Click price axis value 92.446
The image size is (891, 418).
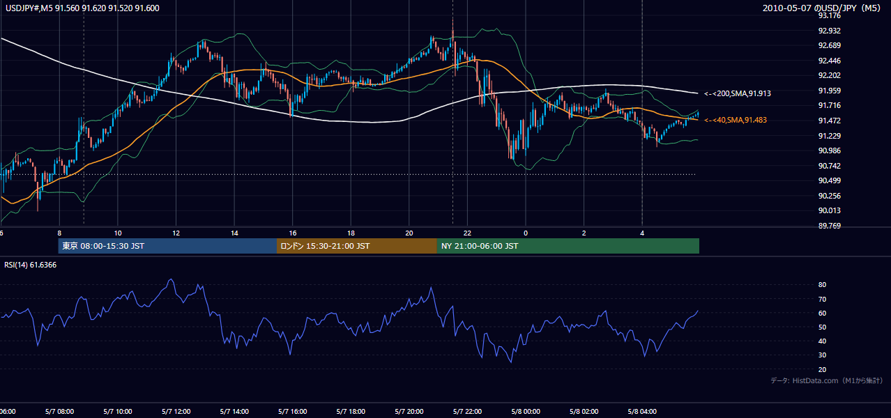point(829,61)
